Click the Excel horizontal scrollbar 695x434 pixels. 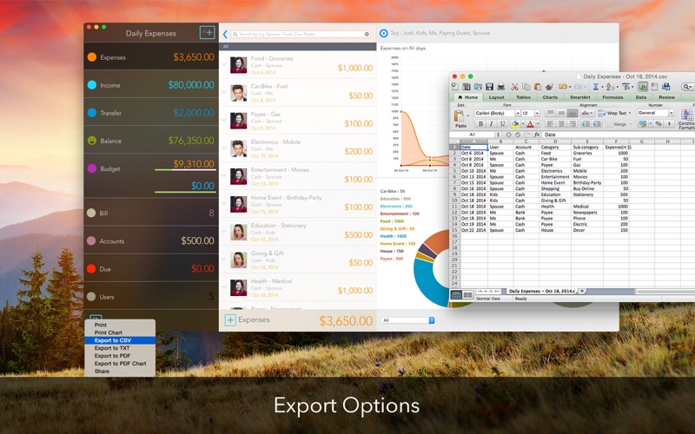coord(665,292)
